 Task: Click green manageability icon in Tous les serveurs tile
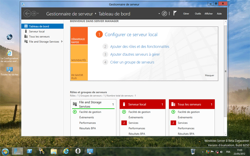[173, 112]
